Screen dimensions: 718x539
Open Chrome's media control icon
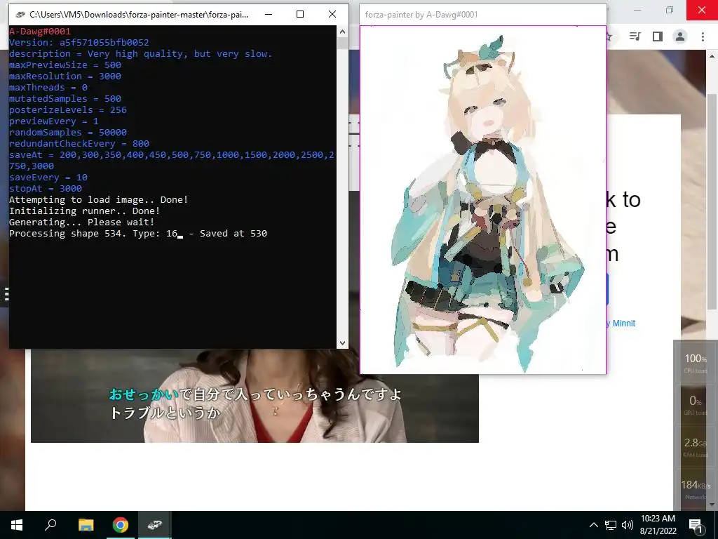point(635,36)
